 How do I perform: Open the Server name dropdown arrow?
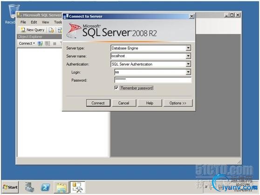click(x=188, y=56)
